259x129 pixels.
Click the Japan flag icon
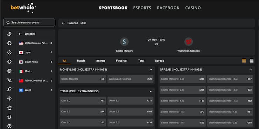(x=21, y=53)
